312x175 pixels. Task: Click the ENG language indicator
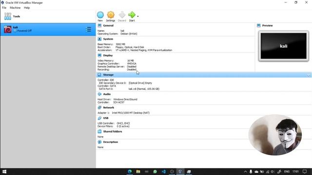coord(287,172)
